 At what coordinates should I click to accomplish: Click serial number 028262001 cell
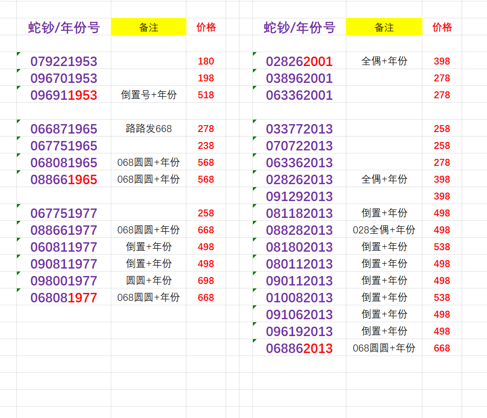point(299,62)
